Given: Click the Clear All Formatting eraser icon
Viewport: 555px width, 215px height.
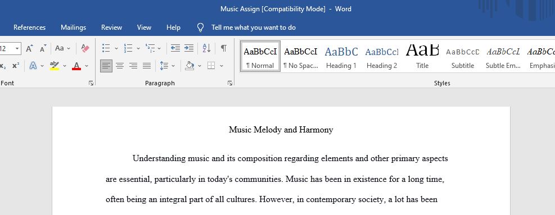Looking at the screenshot, I should point(85,48).
